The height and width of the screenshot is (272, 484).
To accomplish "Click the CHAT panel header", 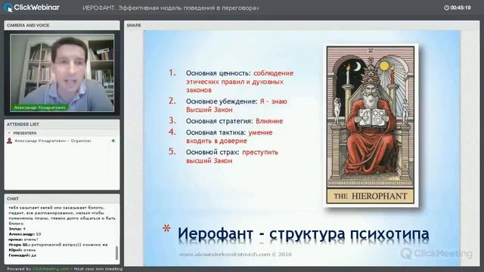I will pyautogui.click(x=62, y=199).
